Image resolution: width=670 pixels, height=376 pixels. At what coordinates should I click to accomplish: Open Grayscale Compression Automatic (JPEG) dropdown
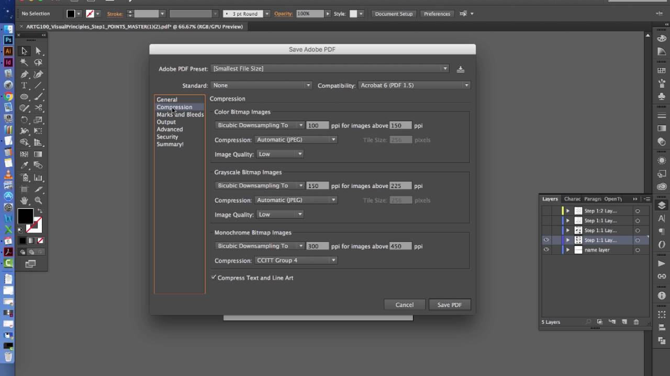296,200
